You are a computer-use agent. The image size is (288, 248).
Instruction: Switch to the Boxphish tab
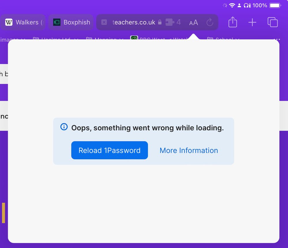click(x=71, y=22)
